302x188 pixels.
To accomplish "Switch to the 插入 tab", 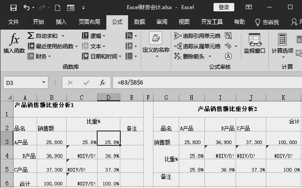I will click(x=61, y=22).
